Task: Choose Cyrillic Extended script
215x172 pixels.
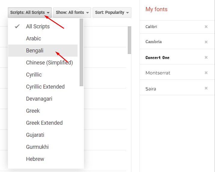Action: pos(43,87)
